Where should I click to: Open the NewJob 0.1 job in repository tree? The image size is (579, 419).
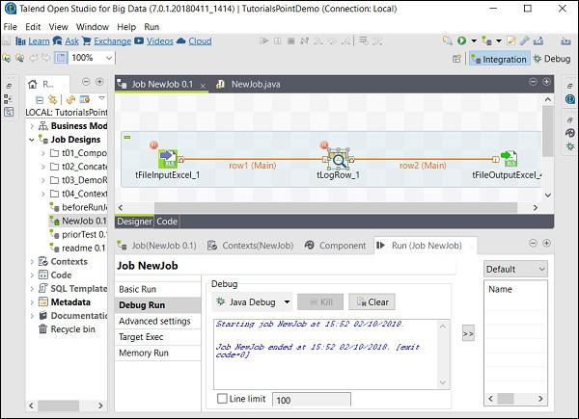click(83, 222)
